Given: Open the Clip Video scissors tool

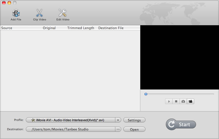Looking at the screenshot, I should [x=39, y=13].
